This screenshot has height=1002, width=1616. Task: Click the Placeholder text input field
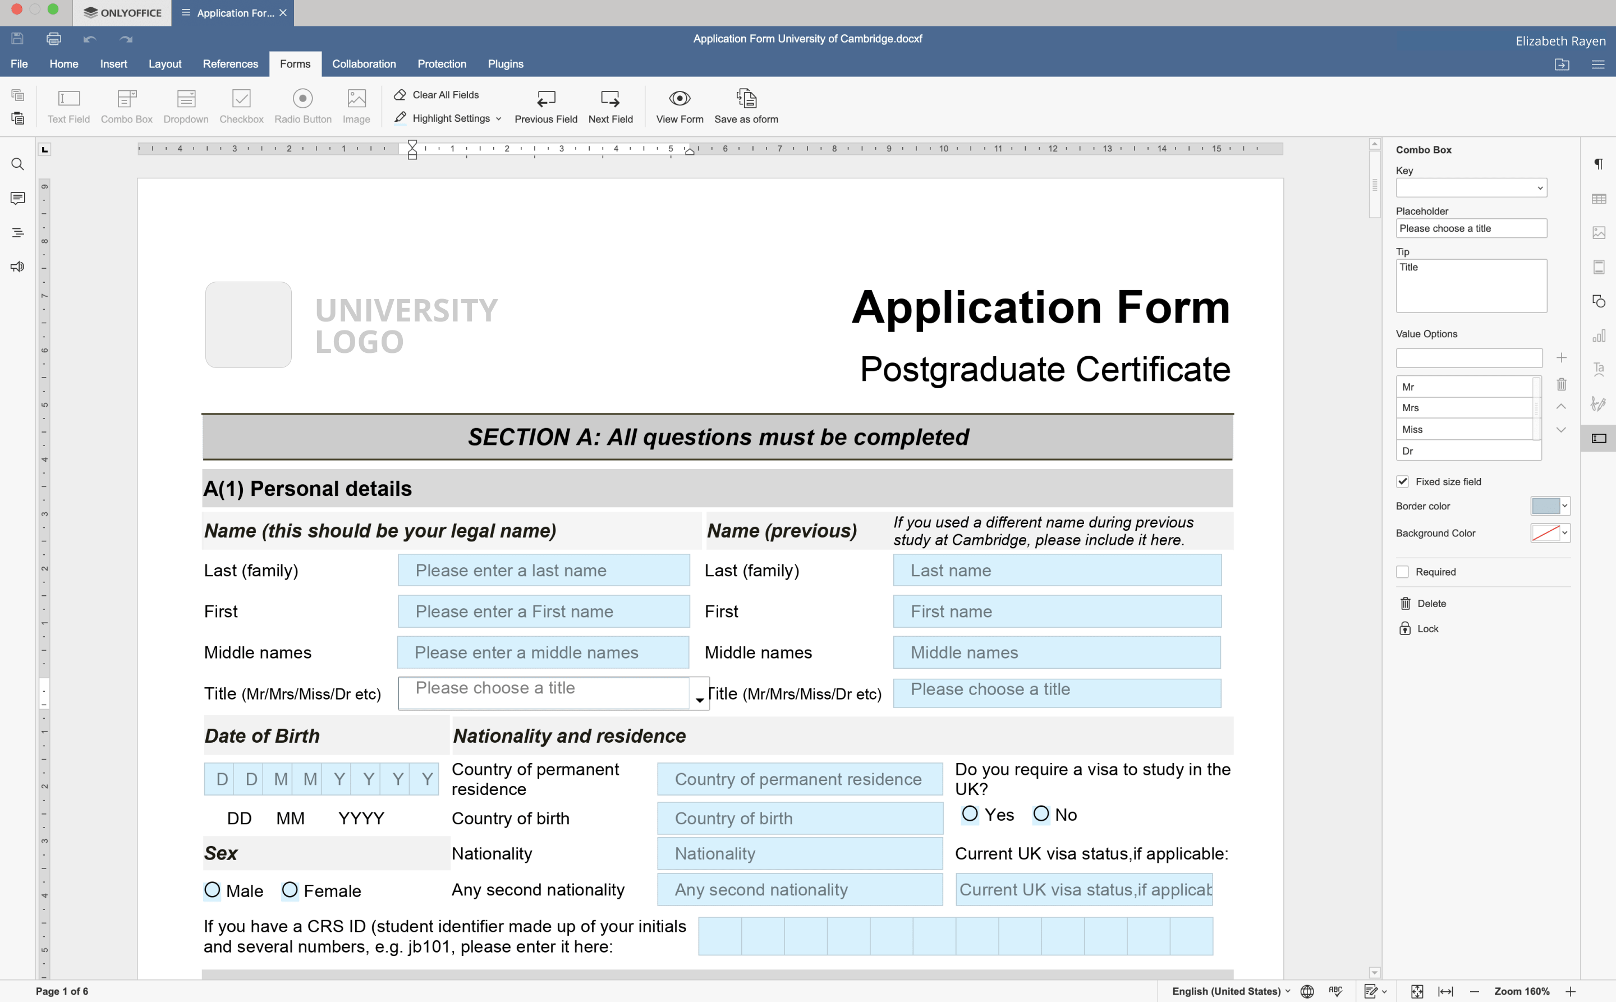point(1472,228)
